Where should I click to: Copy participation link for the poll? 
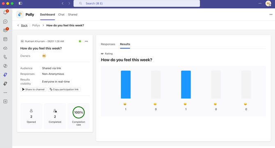[64, 89]
